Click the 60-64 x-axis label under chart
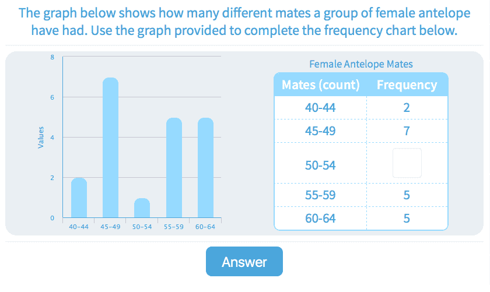 click(205, 227)
